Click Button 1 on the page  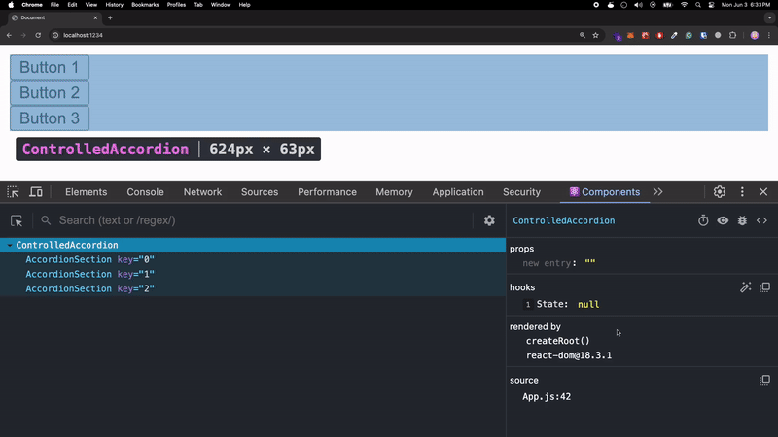[50, 67]
